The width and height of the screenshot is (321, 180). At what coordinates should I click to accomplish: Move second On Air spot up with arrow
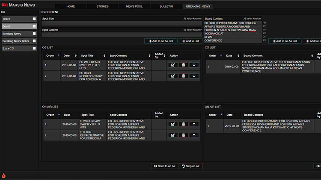(x=194, y=135)
